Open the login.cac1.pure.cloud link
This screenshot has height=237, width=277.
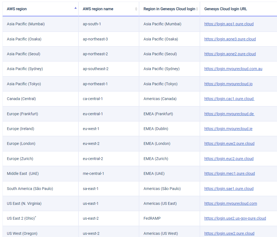click(229, 99)
